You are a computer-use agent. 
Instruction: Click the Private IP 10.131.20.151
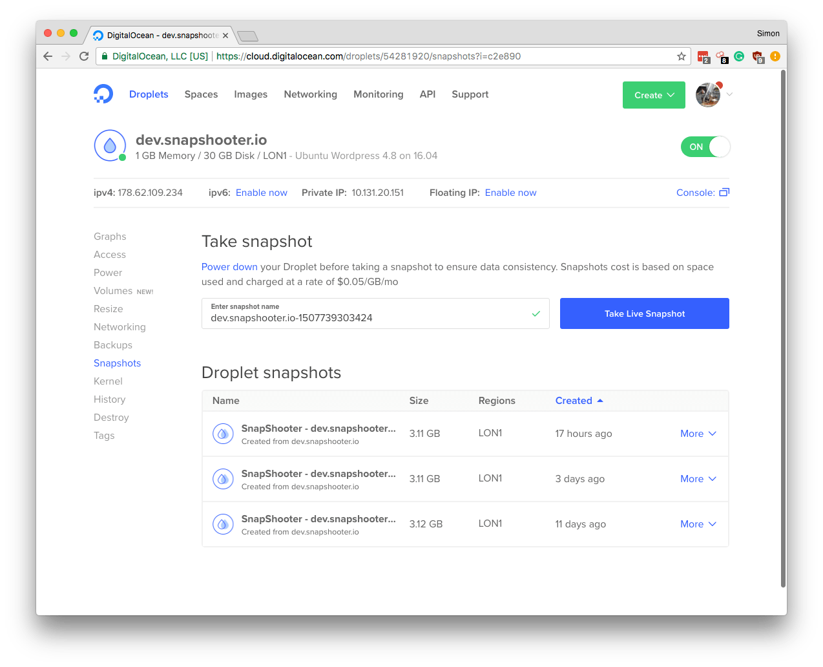pos(378,193)
